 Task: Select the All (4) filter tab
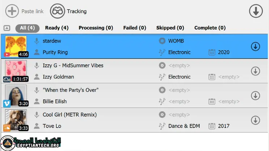[x=27, y=28]
